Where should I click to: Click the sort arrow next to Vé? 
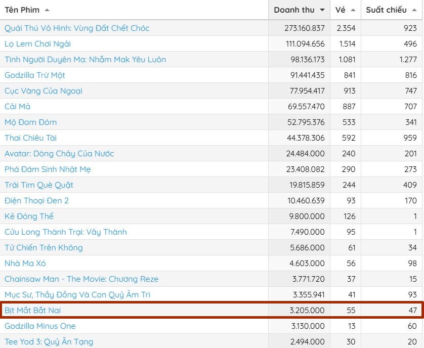[x=353, y=10]
